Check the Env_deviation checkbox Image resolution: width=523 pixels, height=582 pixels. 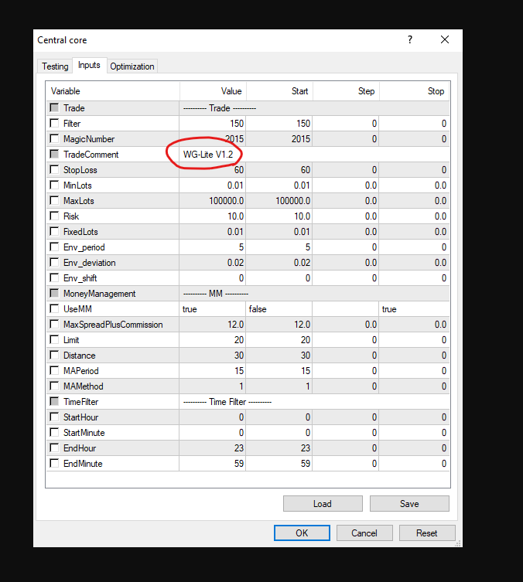54,262
